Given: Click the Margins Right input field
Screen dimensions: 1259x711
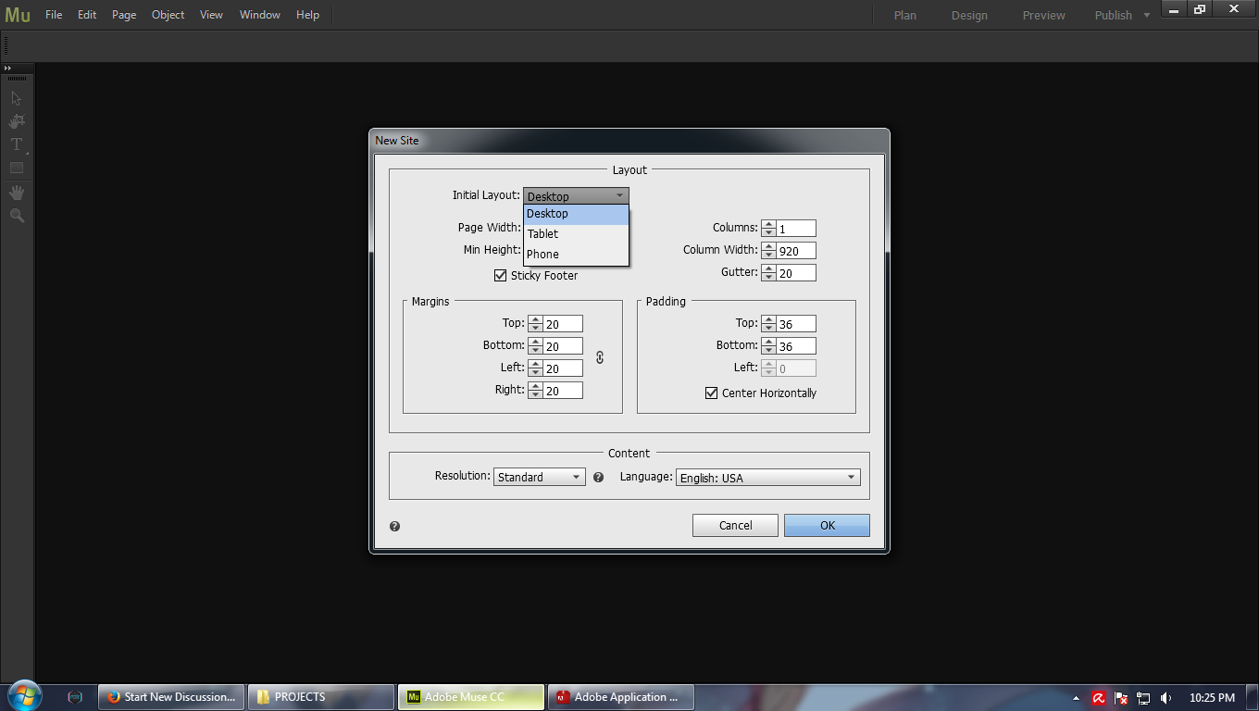Looking at the screenshot, I should pyautogui.click(x=563, y=391).
